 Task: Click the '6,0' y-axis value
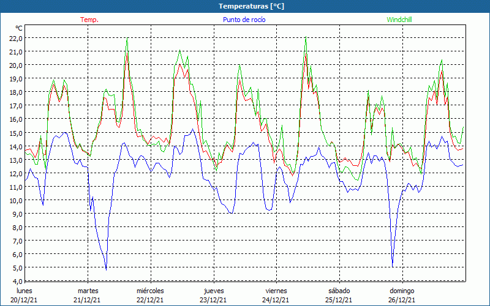pos(18,255)
